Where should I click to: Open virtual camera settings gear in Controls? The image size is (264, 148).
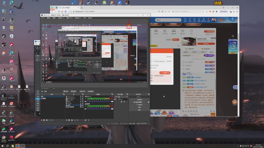pyautogui.click(x=148, y=102)
